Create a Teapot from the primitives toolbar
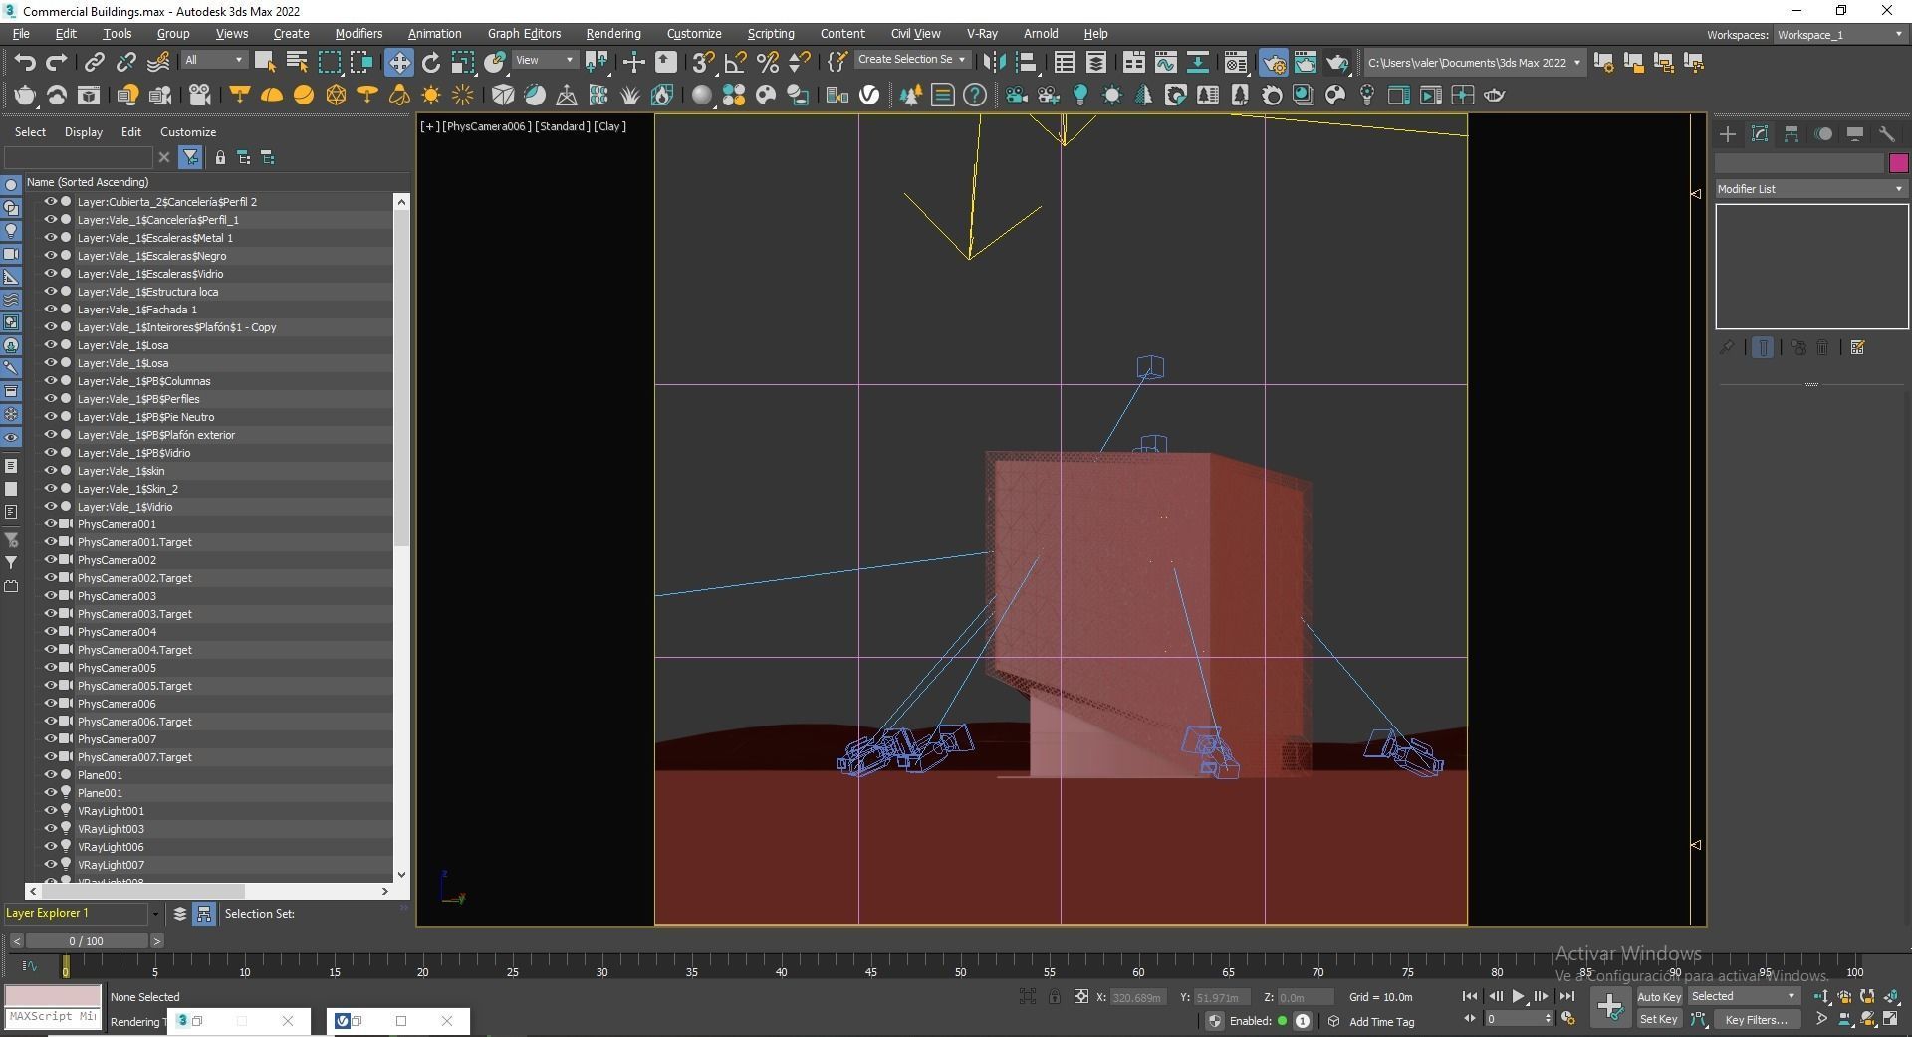The image size is (1912, 1037). click(25, 96)
